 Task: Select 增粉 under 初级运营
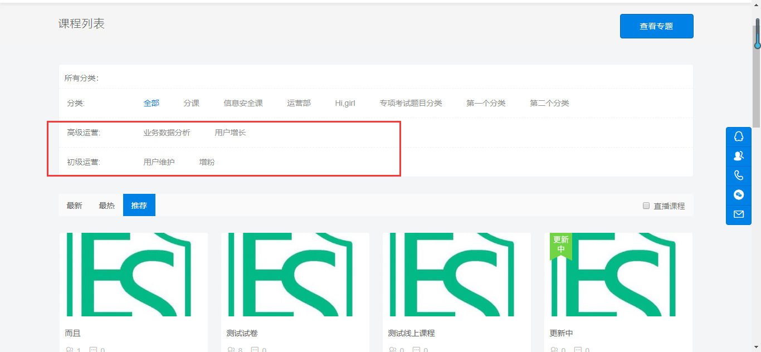(207, 162)
